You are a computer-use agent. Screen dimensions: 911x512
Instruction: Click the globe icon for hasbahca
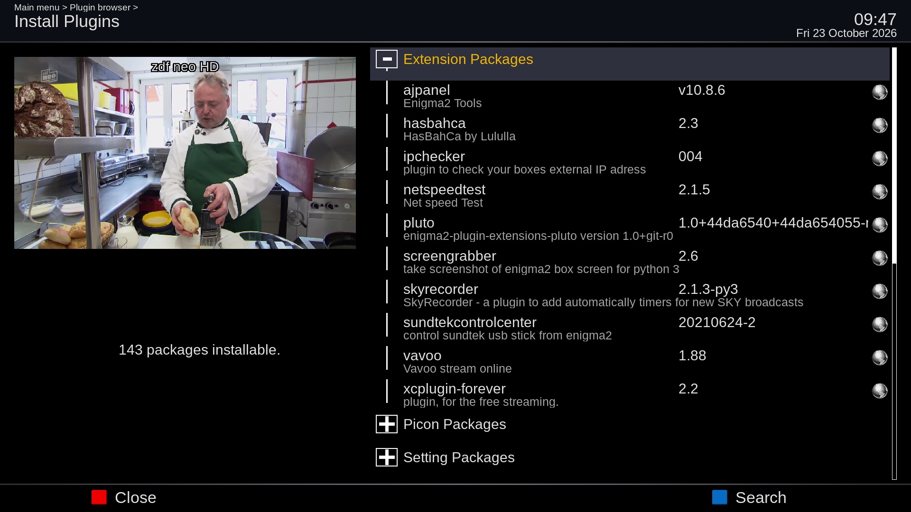880,125
